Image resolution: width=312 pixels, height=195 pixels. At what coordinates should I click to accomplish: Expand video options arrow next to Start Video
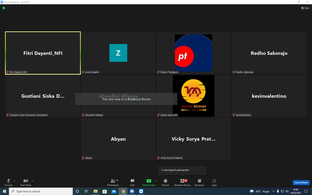click(33, 181)
